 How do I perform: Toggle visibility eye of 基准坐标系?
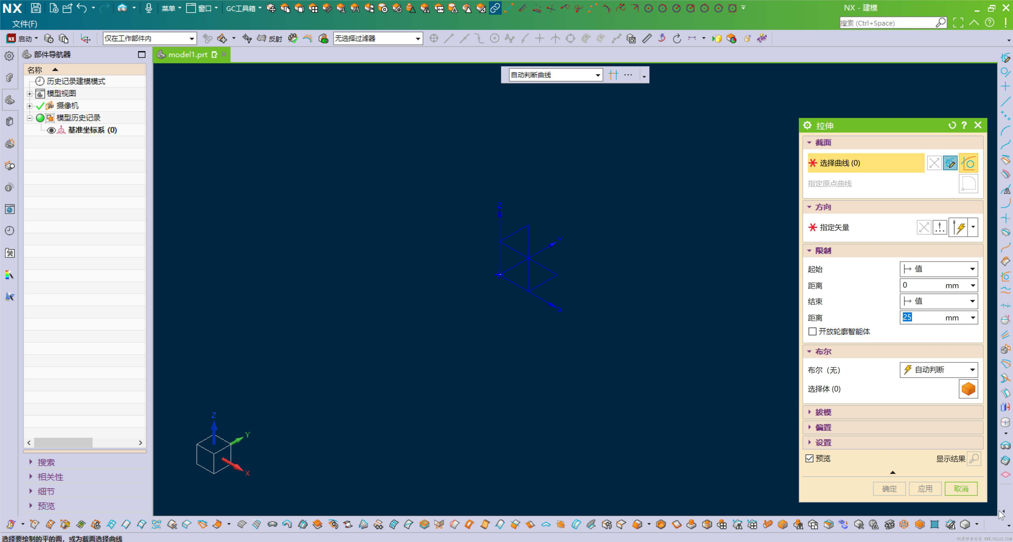click(x=51, y=130)
